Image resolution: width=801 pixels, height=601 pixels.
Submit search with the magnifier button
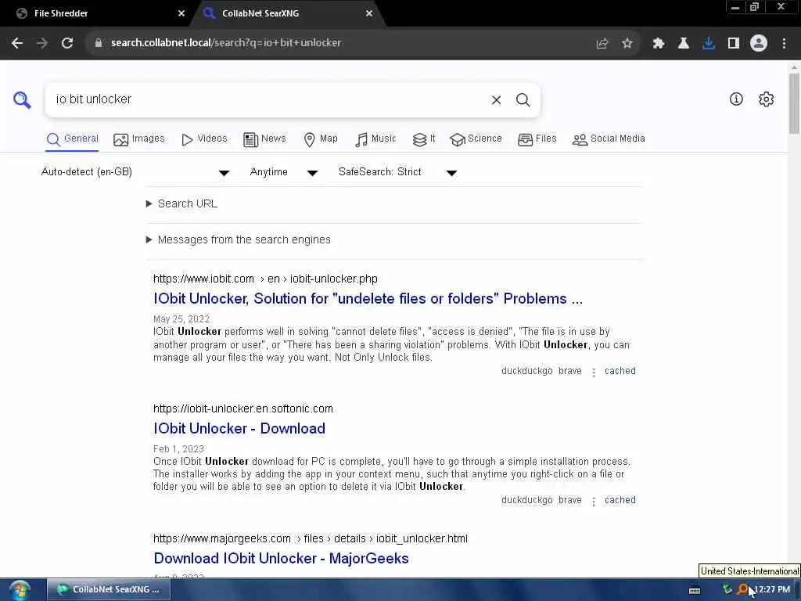click(523, 99)
